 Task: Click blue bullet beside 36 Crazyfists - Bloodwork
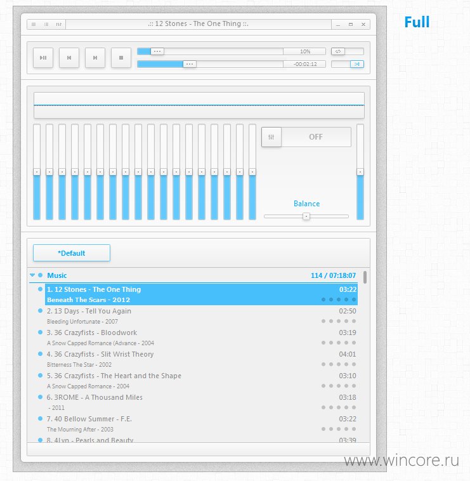[x=40, y=333]
